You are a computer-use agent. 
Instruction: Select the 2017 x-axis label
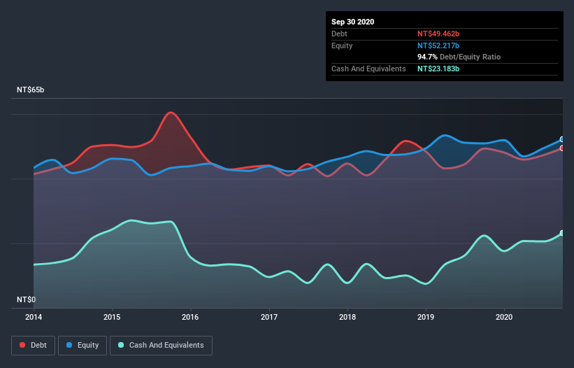[269, 317]
